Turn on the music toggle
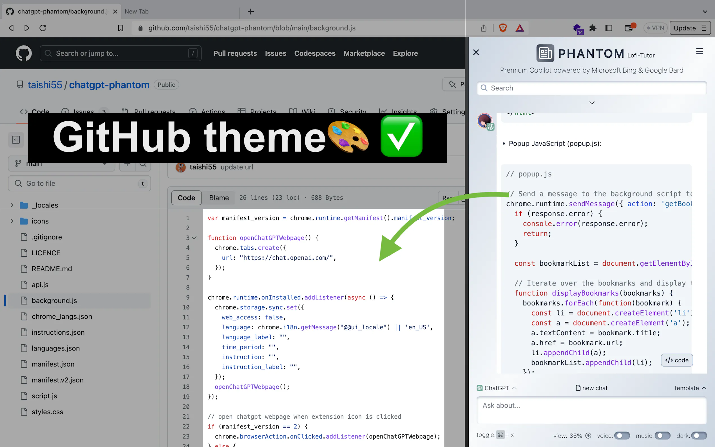This screenshot has width=715, height=447. (662, 435)
